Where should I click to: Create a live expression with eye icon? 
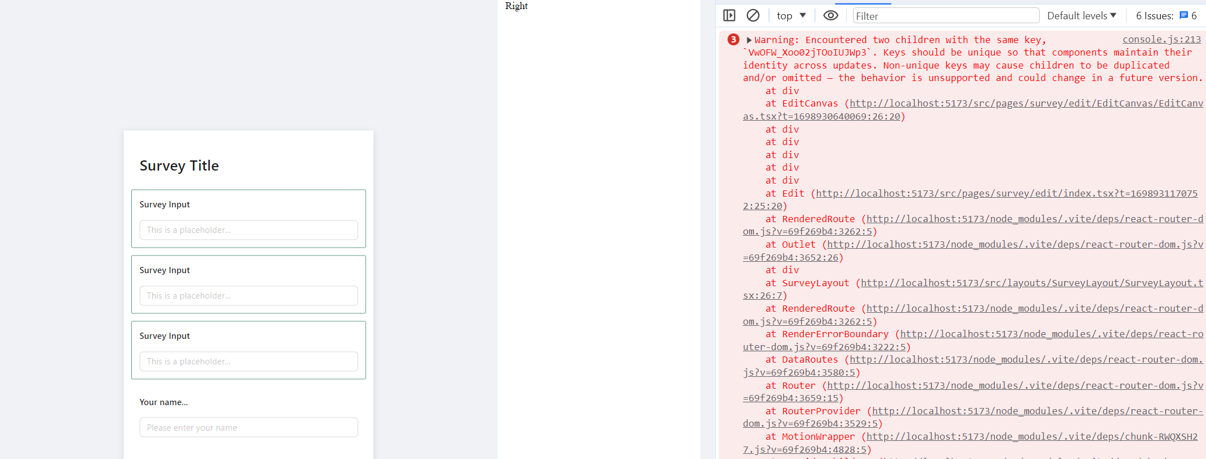(831, 15)
